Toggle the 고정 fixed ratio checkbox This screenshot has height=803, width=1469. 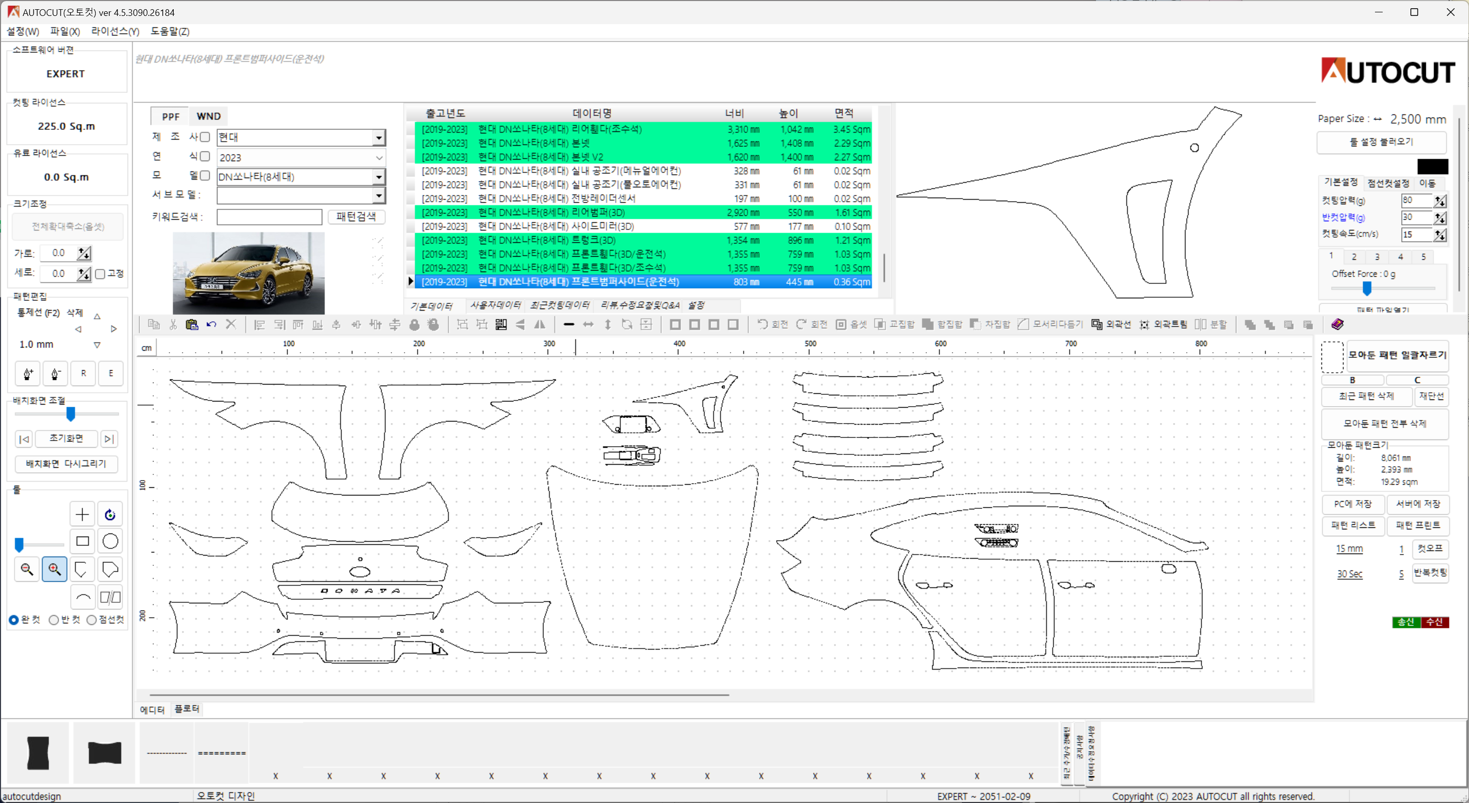100,274
